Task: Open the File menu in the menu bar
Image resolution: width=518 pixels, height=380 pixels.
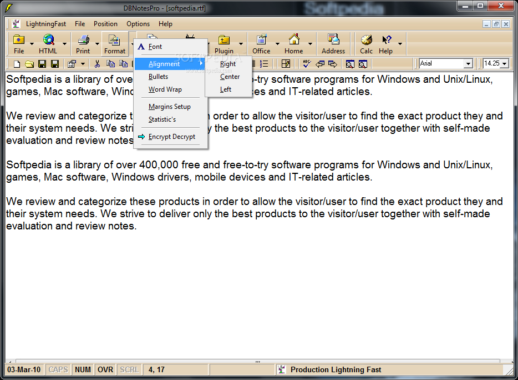Action: click(80, 24)
